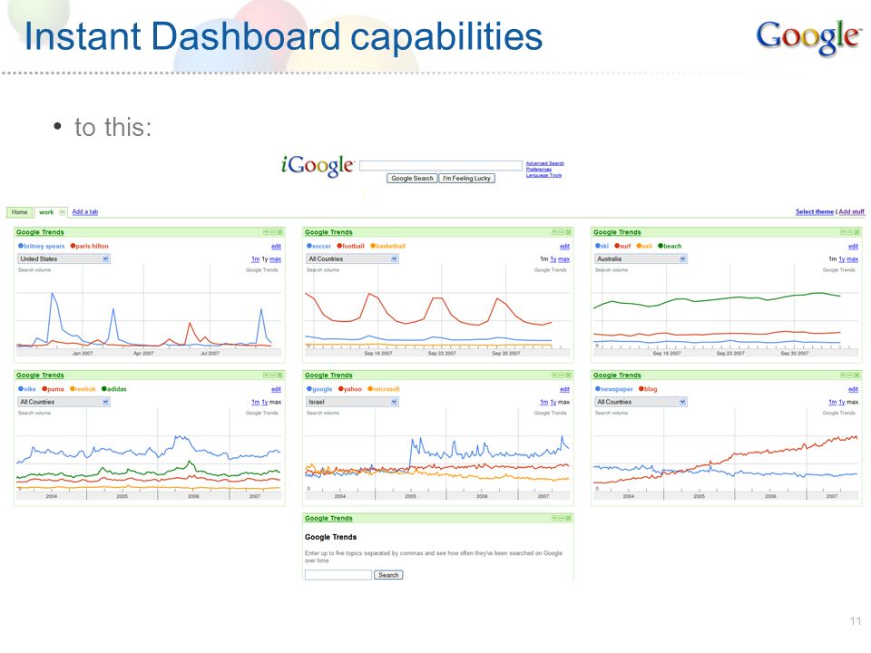
Task: Set nike puma chart range to 1m
Action: coord(256,402)
